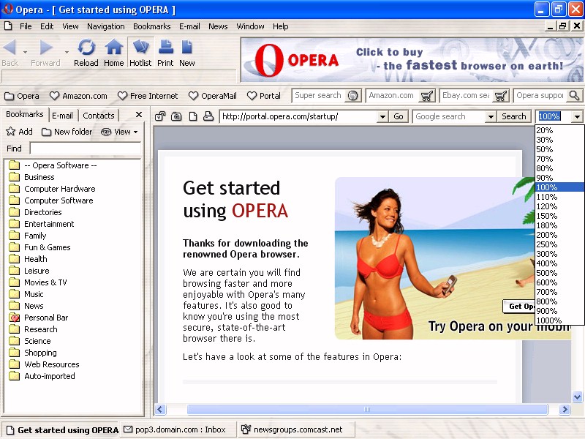Open the Back history dropdown arrow
The width and height of the screenshot is (585, 439).
click(x=25, y=52)
